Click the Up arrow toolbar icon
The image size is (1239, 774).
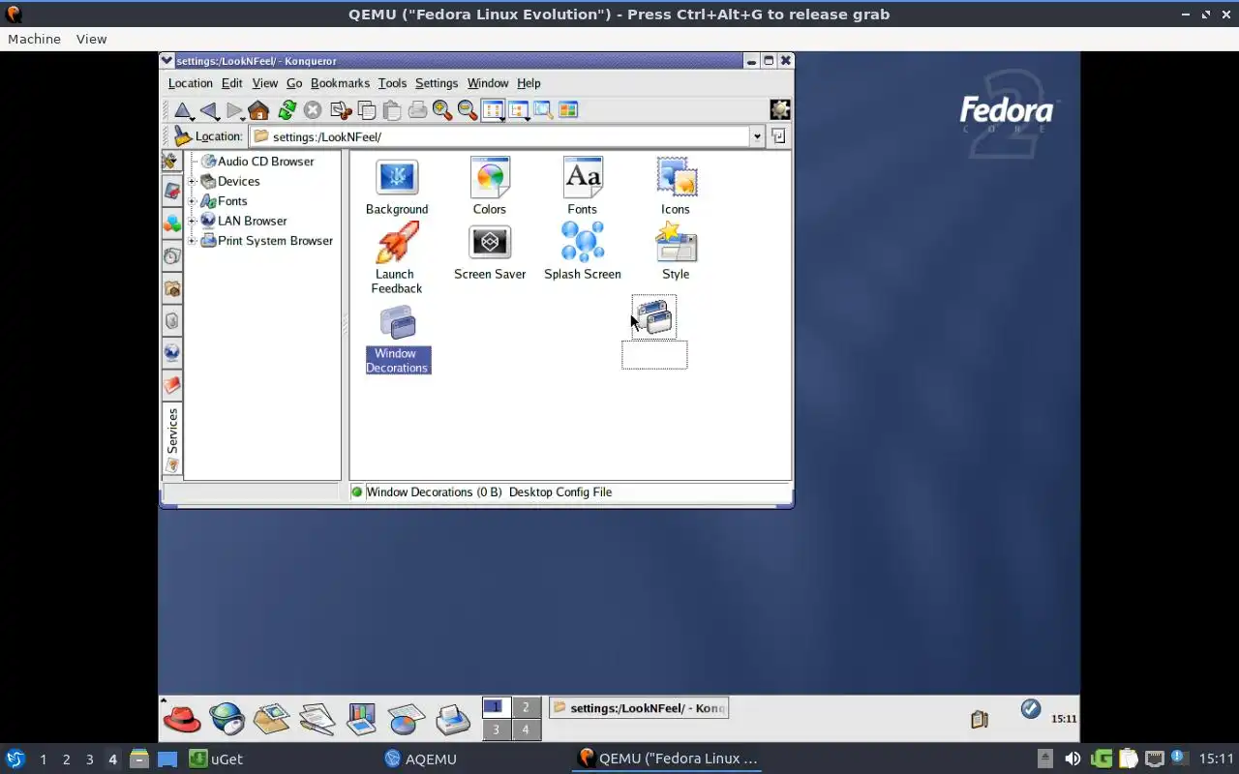182,110
